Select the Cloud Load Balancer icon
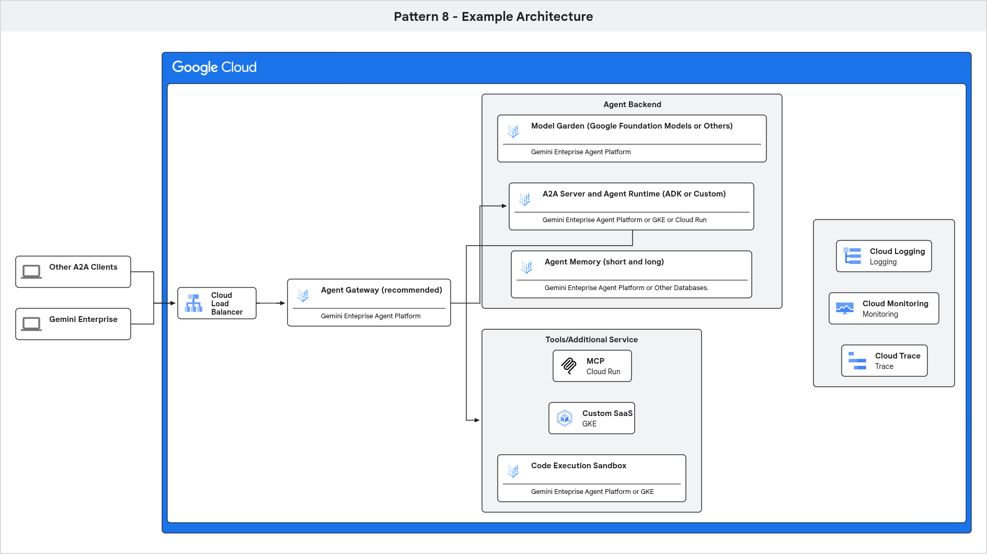The height and width of the screenshot is (554, 987). [x=193, y=303]
